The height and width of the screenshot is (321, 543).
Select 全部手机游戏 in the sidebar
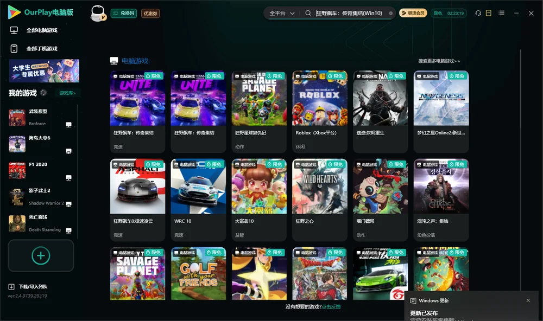point(42,49)
